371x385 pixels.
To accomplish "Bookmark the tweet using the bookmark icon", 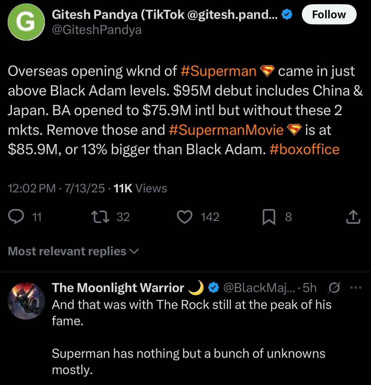I will tap(269, 217).
